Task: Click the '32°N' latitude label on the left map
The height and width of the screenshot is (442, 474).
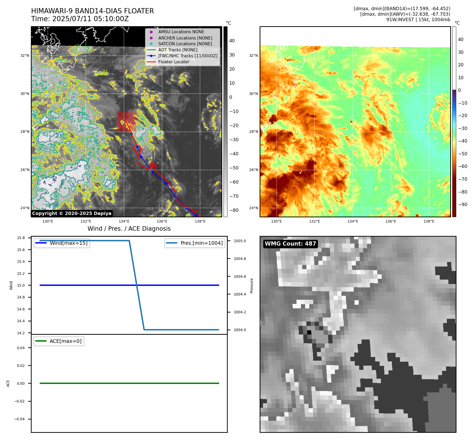Action: click(x=25, y=55)
